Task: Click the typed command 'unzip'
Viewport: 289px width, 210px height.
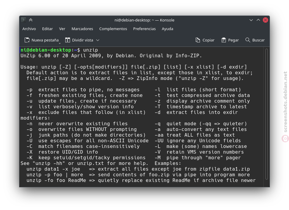Action: pyautogui.click(x=91, y=50)
